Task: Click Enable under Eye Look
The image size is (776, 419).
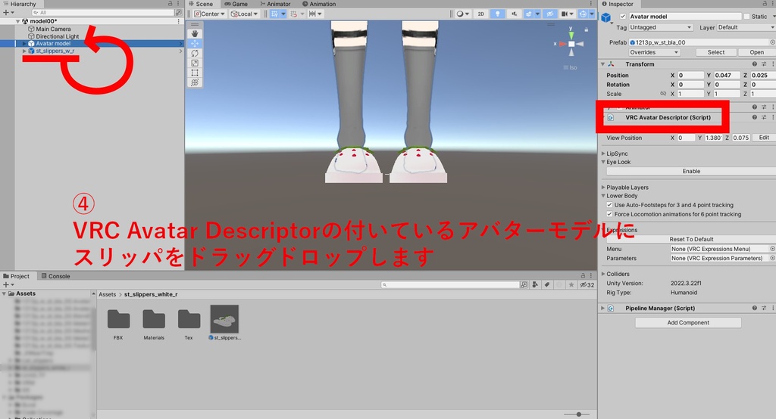Action: tap(691, 172)
